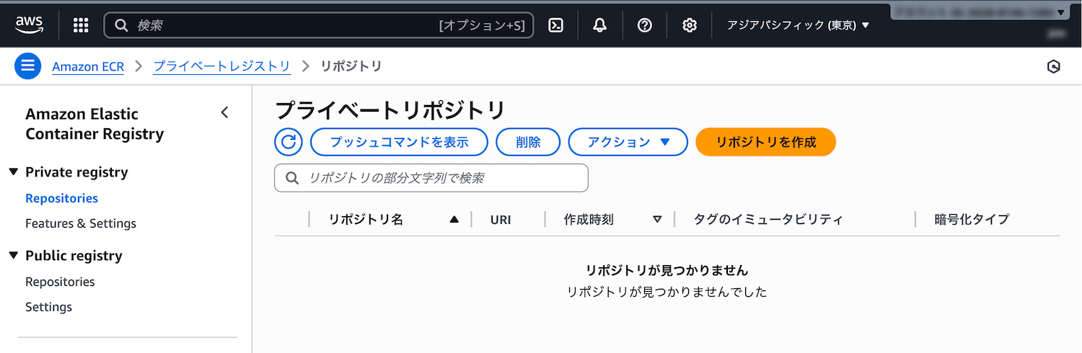This screenshot has width=1082, height=353.
Task: Open Public registry Repositories item
Action: click(60, 282)
